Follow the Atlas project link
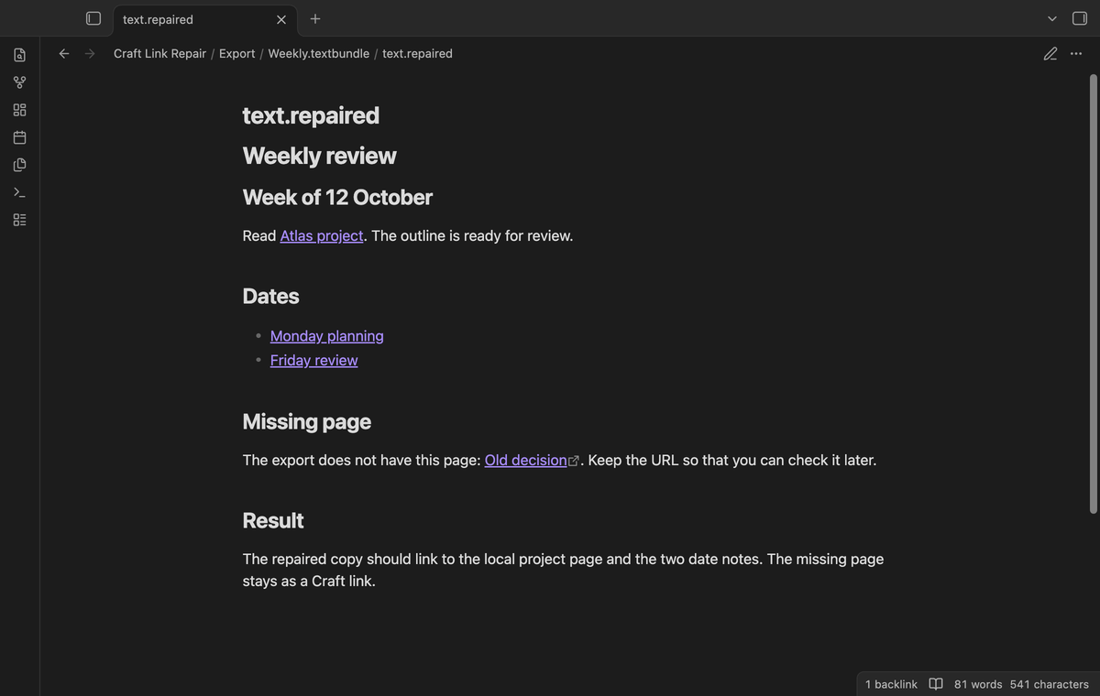This screenshot has width=1100, height=696. pyautogui.click(x=322, y=235)
